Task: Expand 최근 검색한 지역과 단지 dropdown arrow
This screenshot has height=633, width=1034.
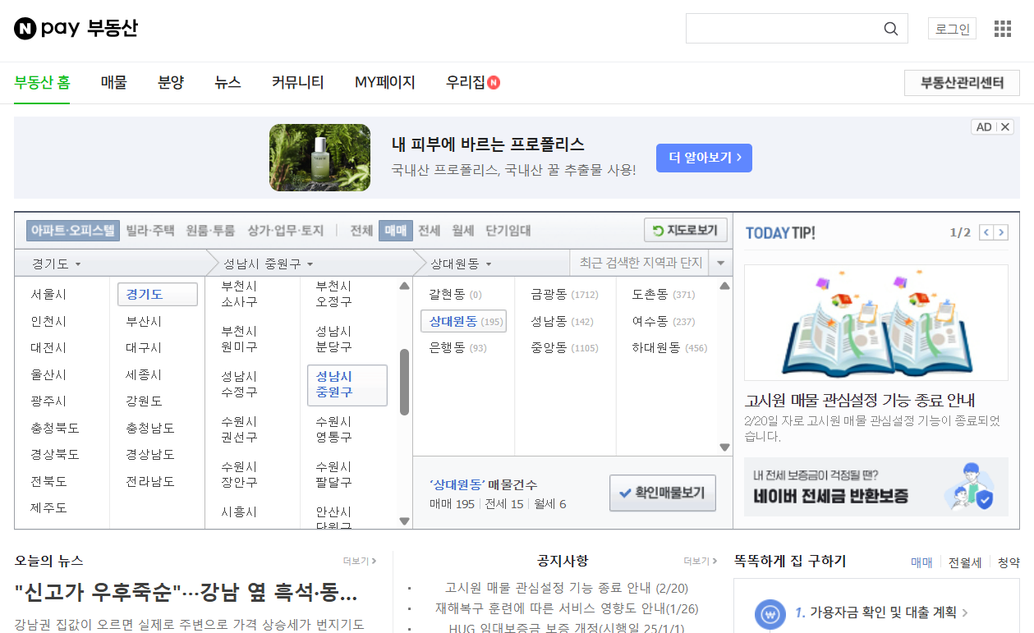Action: click(x=721, y=264)
